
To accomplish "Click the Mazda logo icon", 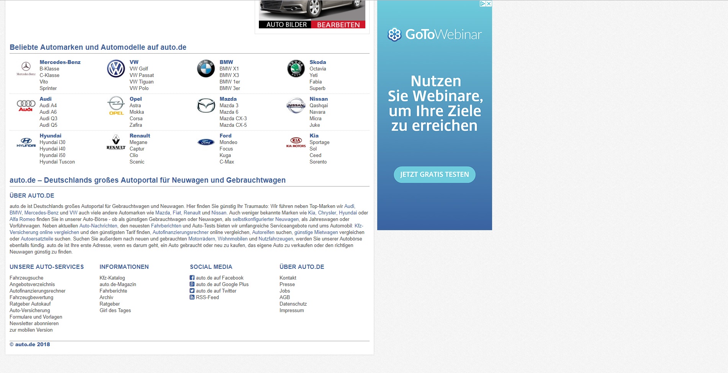I will (x=206, y=106).
